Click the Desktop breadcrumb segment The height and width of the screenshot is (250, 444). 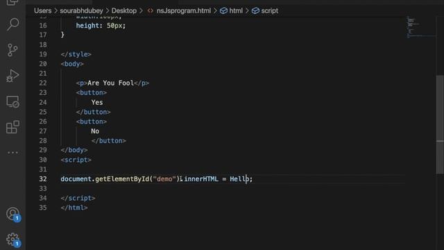click(123, 11)
